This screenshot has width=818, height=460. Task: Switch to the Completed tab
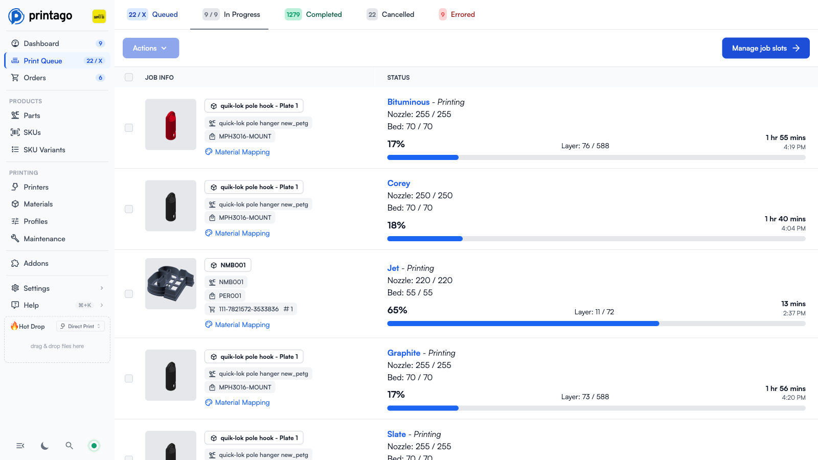(x=313, y=14)
